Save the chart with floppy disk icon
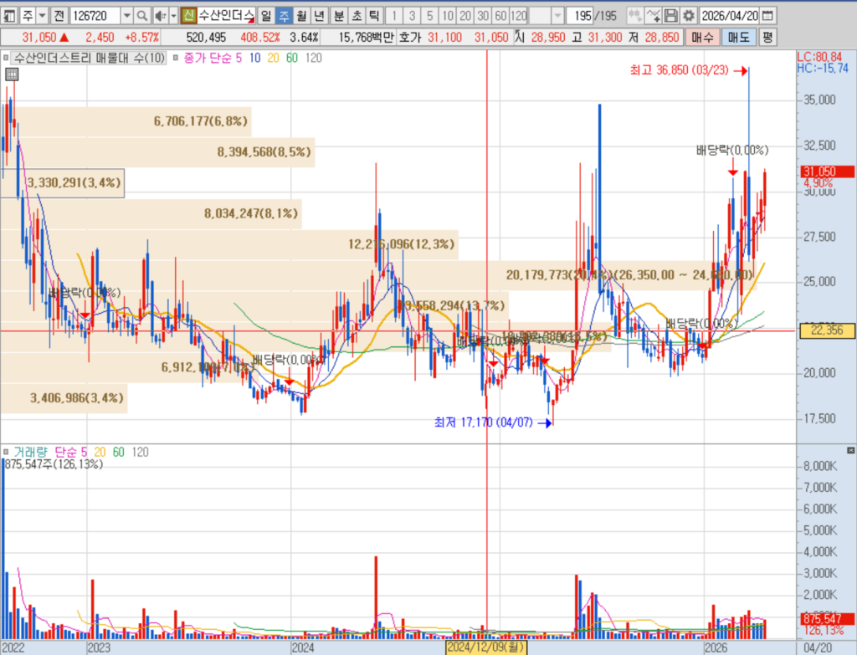Screen dimensions: 857x655 670,15
